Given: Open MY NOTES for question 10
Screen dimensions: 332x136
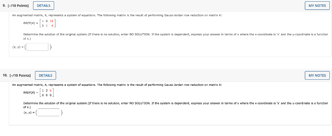Looking at the screenshot, I should [317, 75].
